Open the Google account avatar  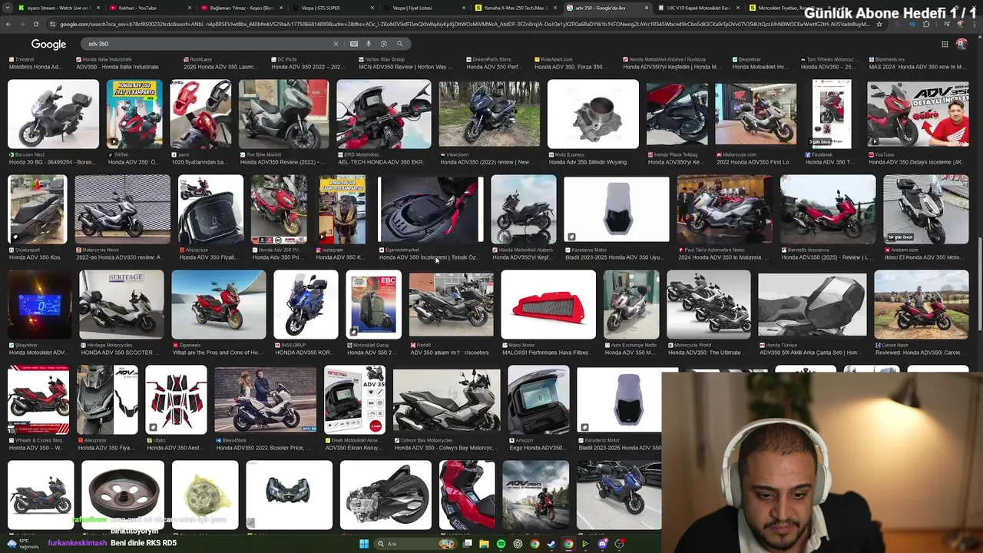[961, 44]
